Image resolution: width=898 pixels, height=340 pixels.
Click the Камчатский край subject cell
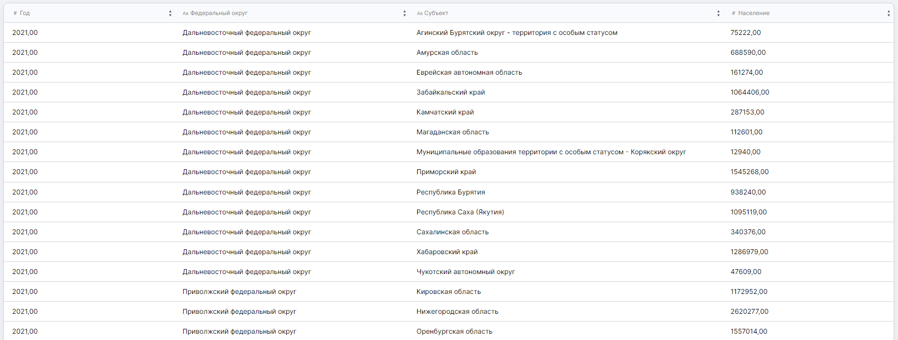point(445,112)
